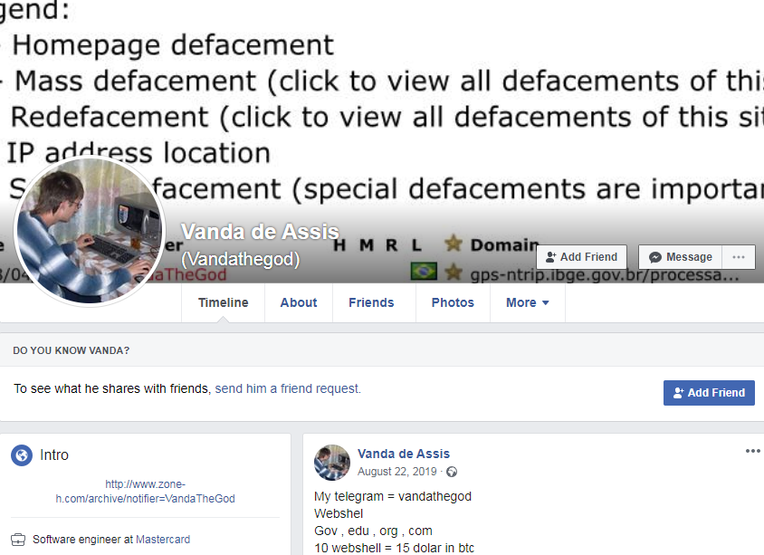Click the cover photo text Homepage defacement

click(x=173, y=45)
